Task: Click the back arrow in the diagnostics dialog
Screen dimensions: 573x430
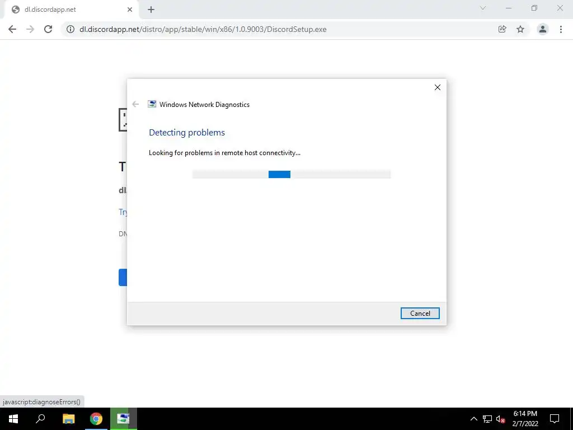Action: tap(135, 104)
